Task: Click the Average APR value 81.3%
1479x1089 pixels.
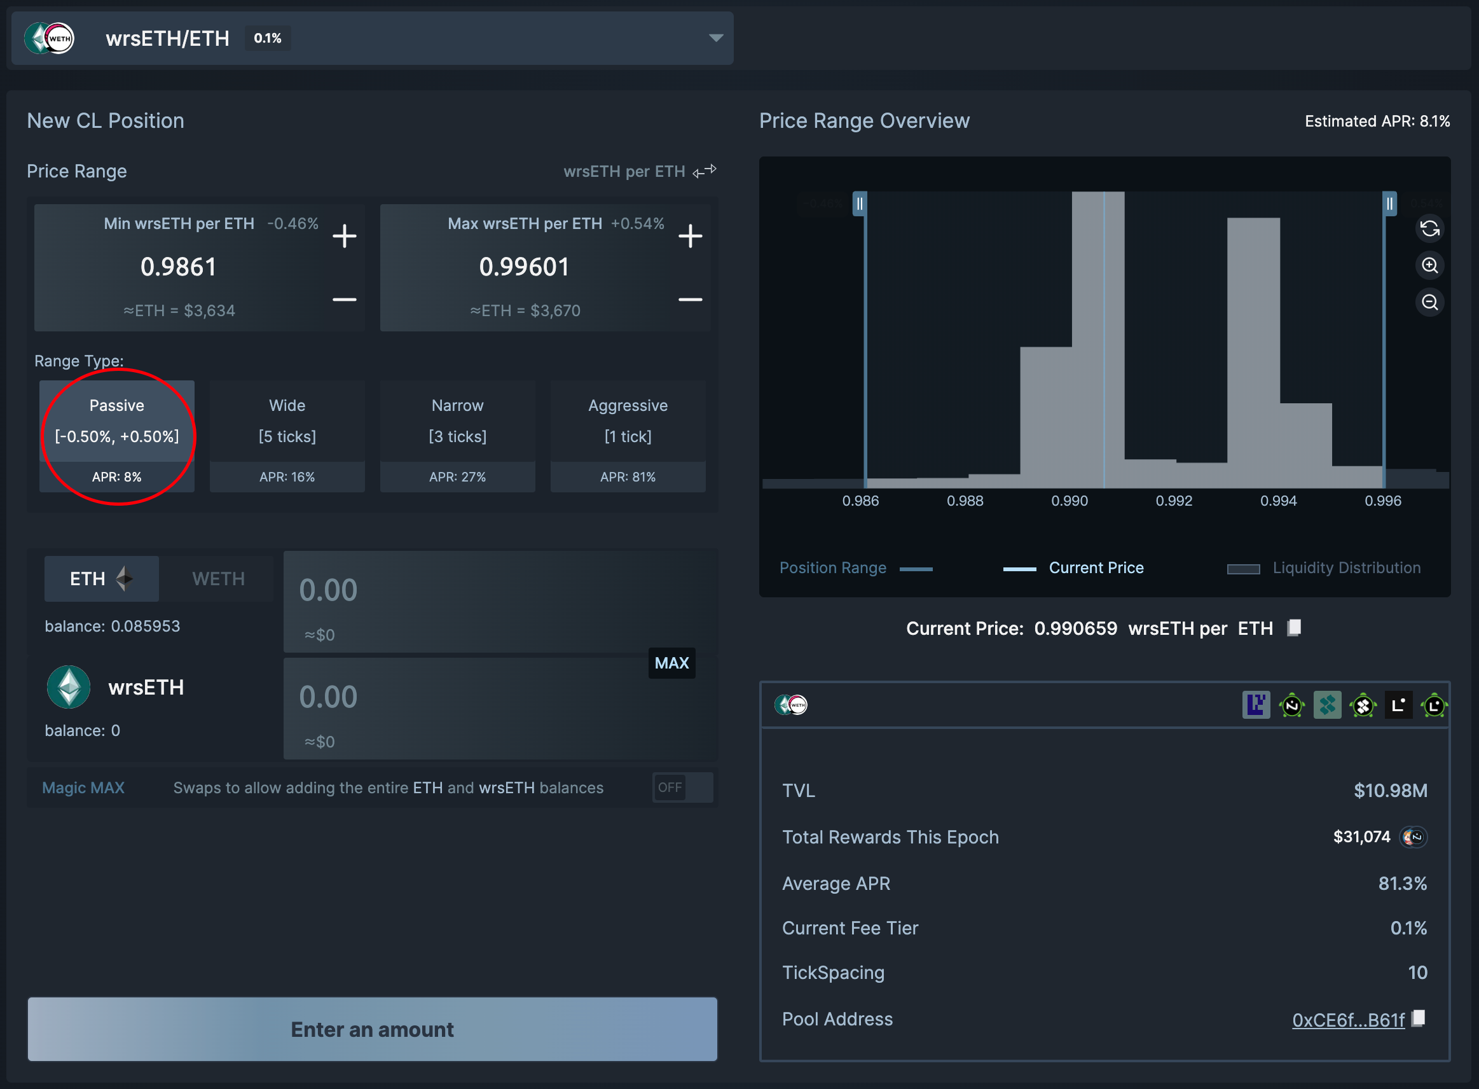Action: pyautogui.click(x=1403, y=884)
